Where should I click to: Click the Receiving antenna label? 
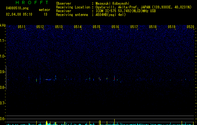click(72, 15)
